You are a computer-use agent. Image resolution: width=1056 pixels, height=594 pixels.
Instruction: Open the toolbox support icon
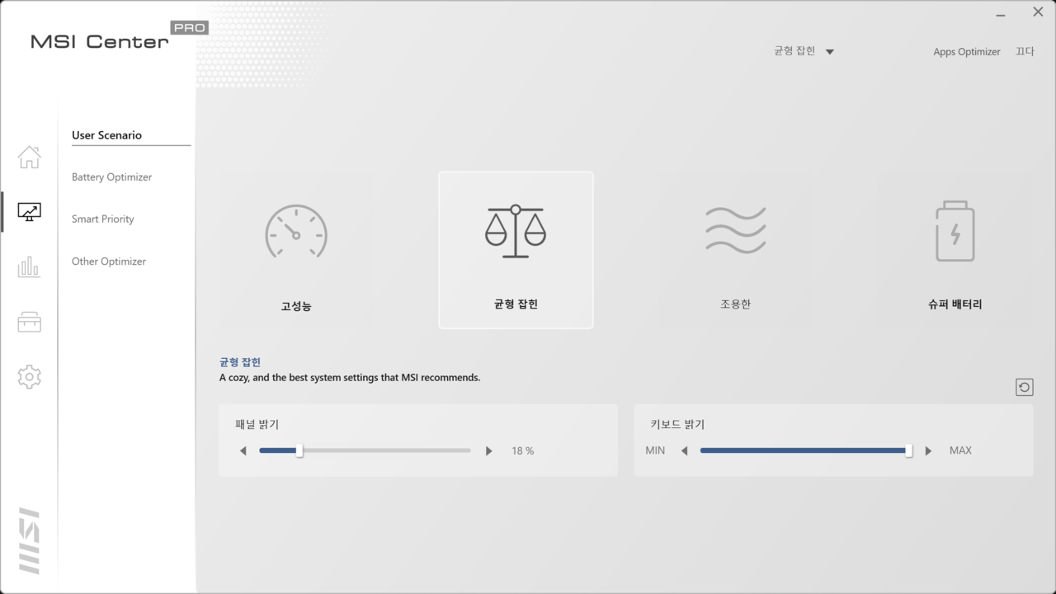tap(29, 322)
